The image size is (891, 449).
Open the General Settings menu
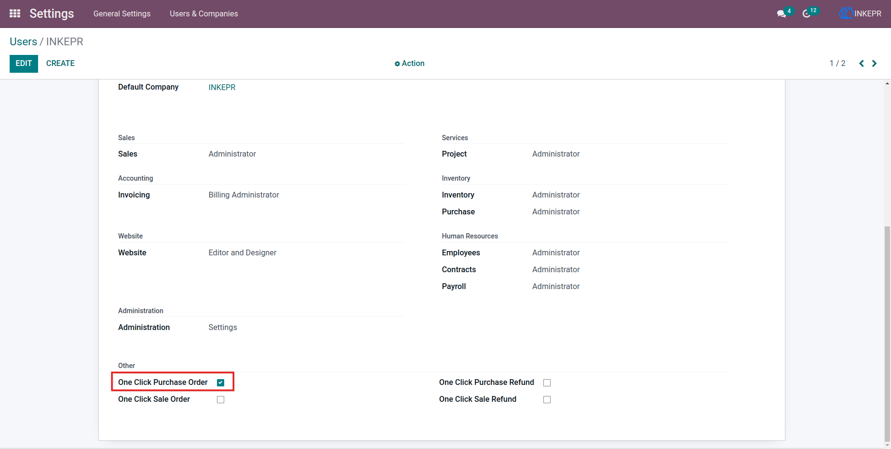(x=122, y=13)
